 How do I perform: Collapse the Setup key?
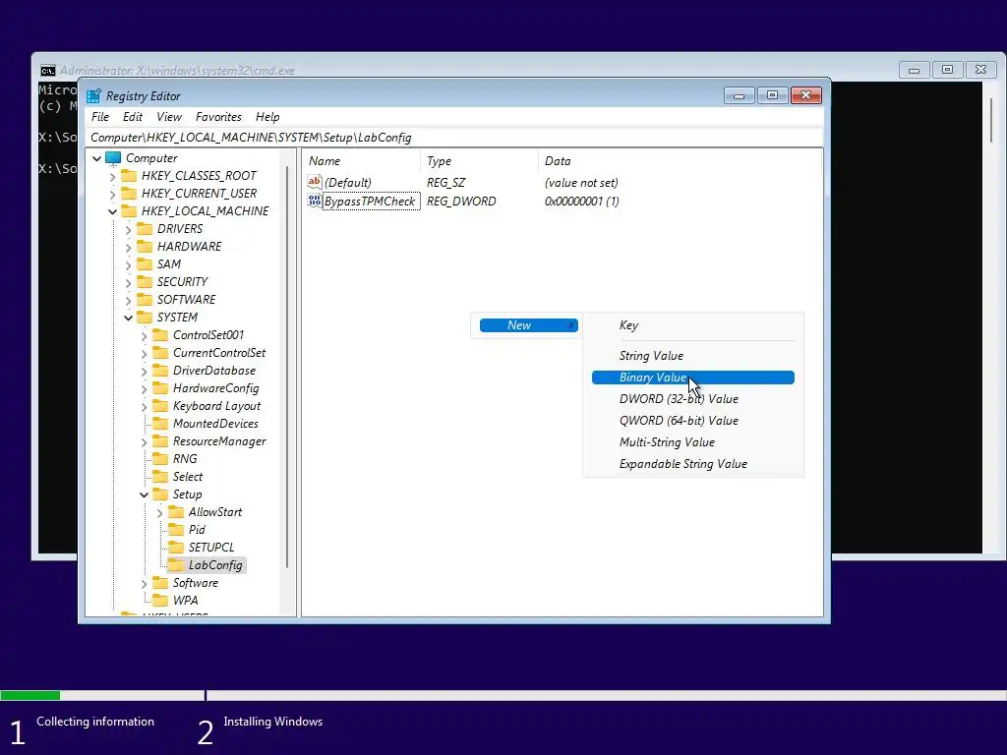pos(144,495)
